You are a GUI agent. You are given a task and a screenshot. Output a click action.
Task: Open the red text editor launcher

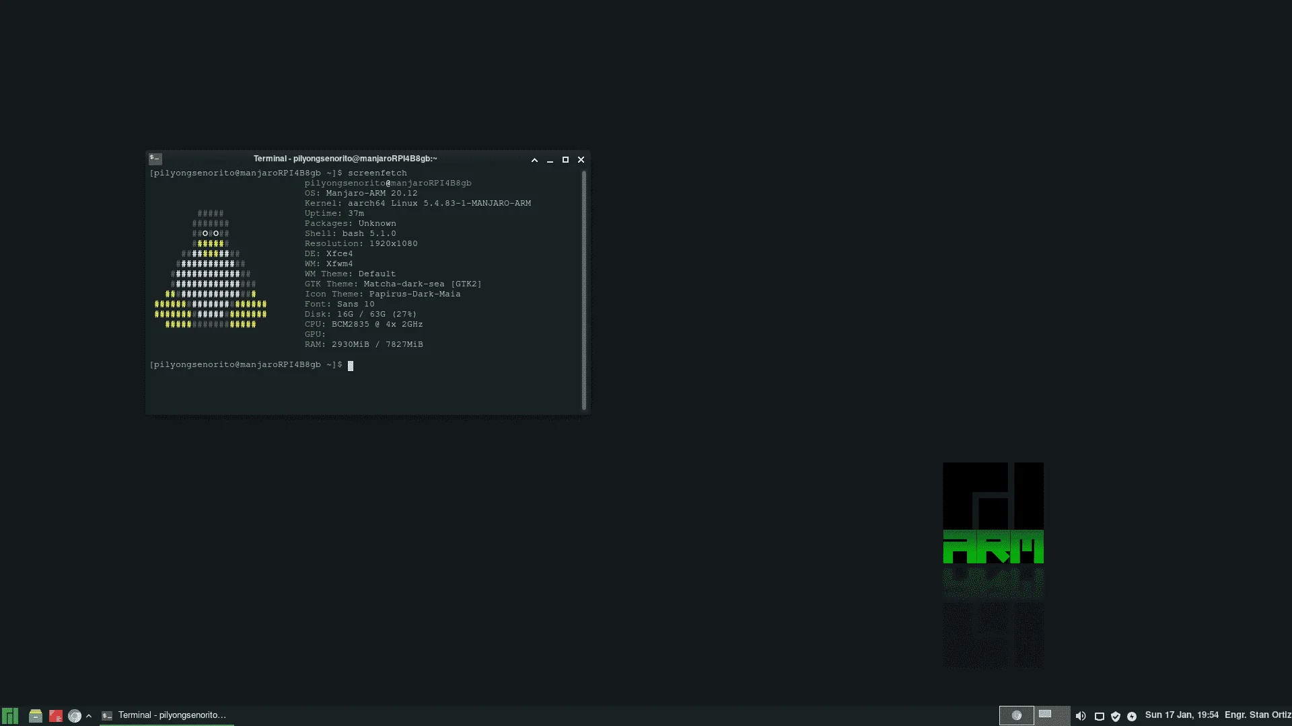[56, 716]
